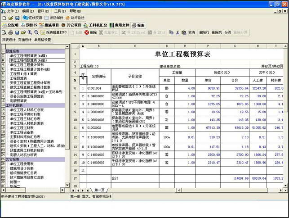Open 帮助 menu
Viewport: 289px width, 218px height.
point(75,11)
